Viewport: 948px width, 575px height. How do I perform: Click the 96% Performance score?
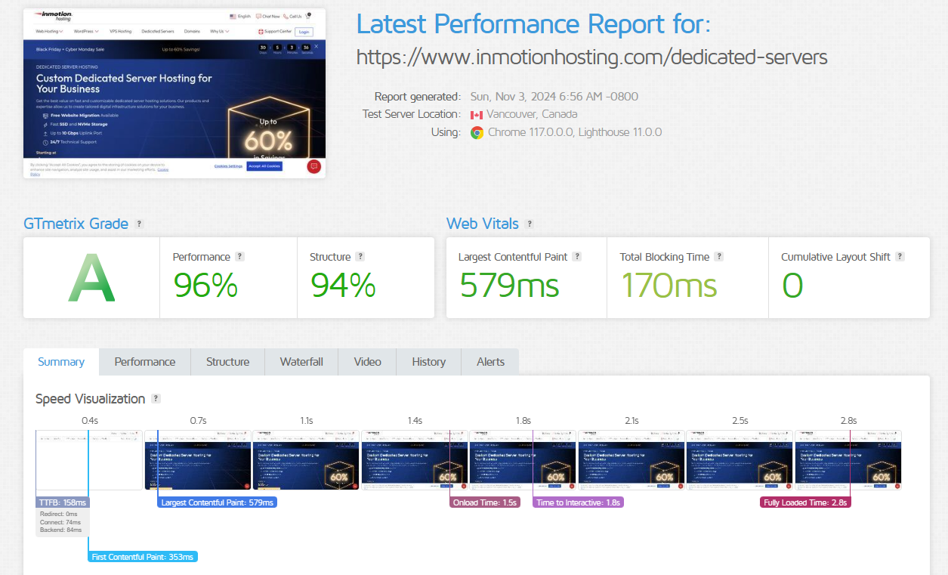pos(205,286)
